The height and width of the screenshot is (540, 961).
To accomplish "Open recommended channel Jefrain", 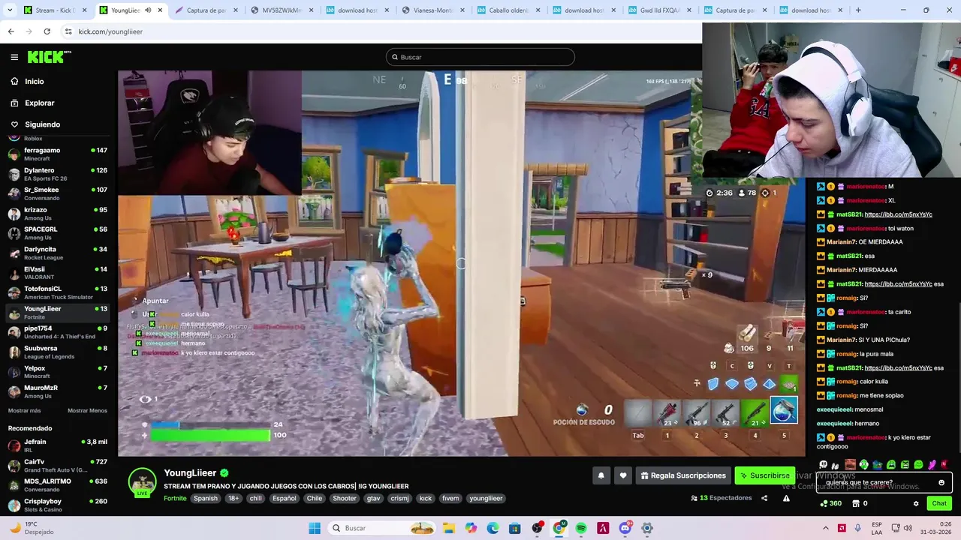I will [x=57, y=445].
